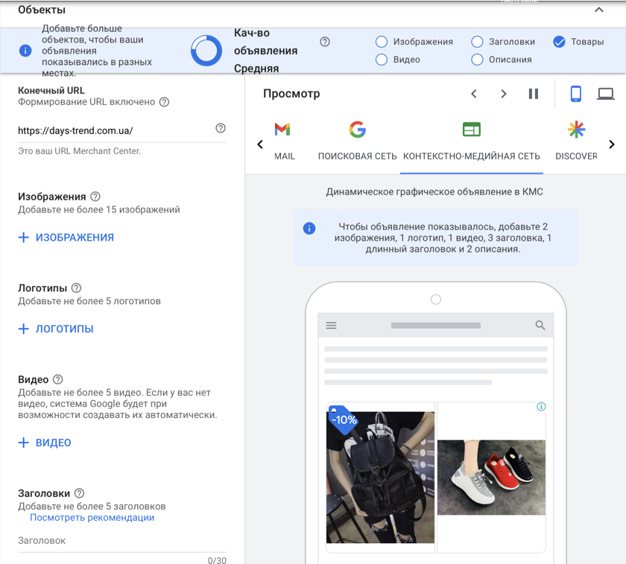Viewport: 626px width, 564px height.
Task: Click the plus ЛОГОТИПЫ add button
Action: pos(56,329)
